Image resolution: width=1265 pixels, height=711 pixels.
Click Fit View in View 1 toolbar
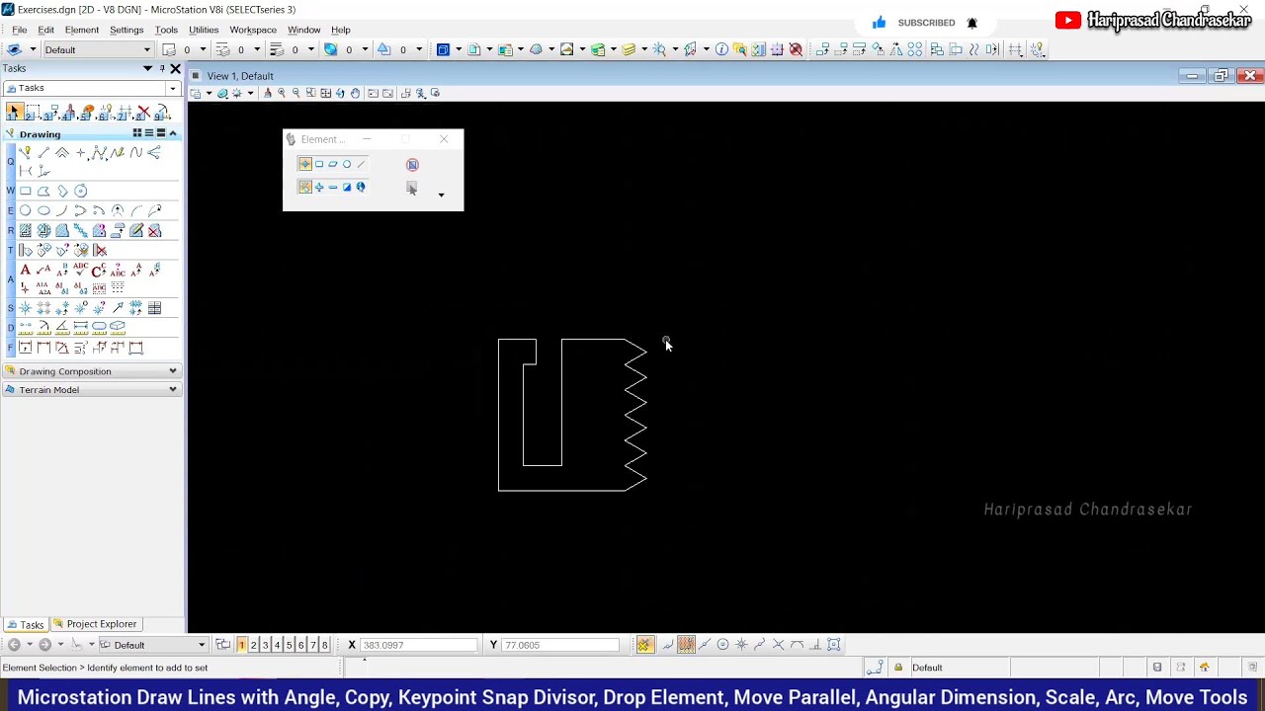[325, 93]
